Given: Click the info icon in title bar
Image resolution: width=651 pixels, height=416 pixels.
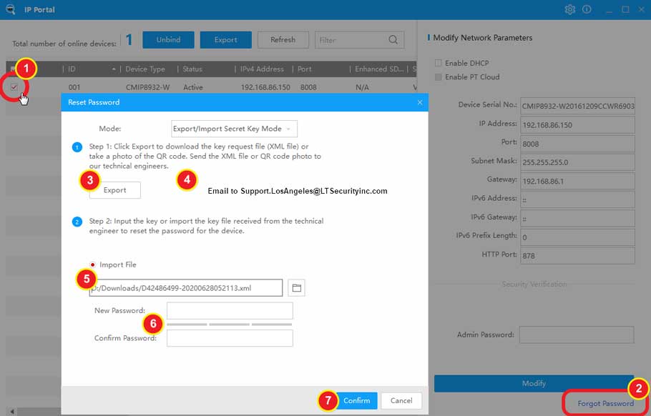Looking at the screenshot, I should (587, 9).
